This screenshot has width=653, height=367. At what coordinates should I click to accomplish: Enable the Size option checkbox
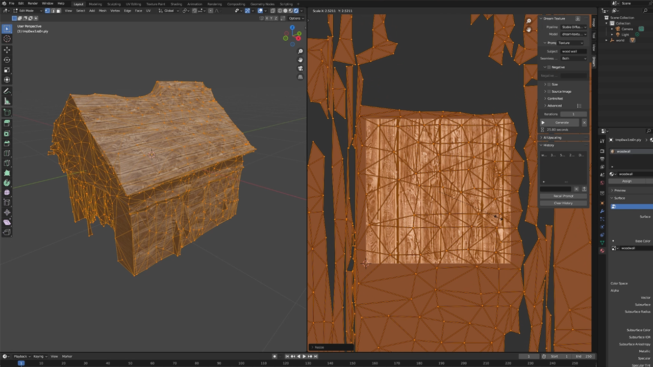[x=549, y=84]
